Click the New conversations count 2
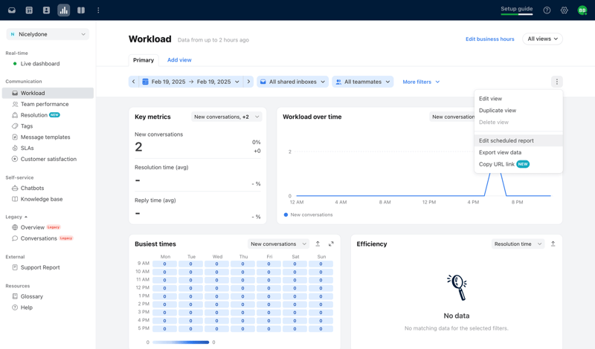This screenshot has width=595, height=349. click(138, 146)
